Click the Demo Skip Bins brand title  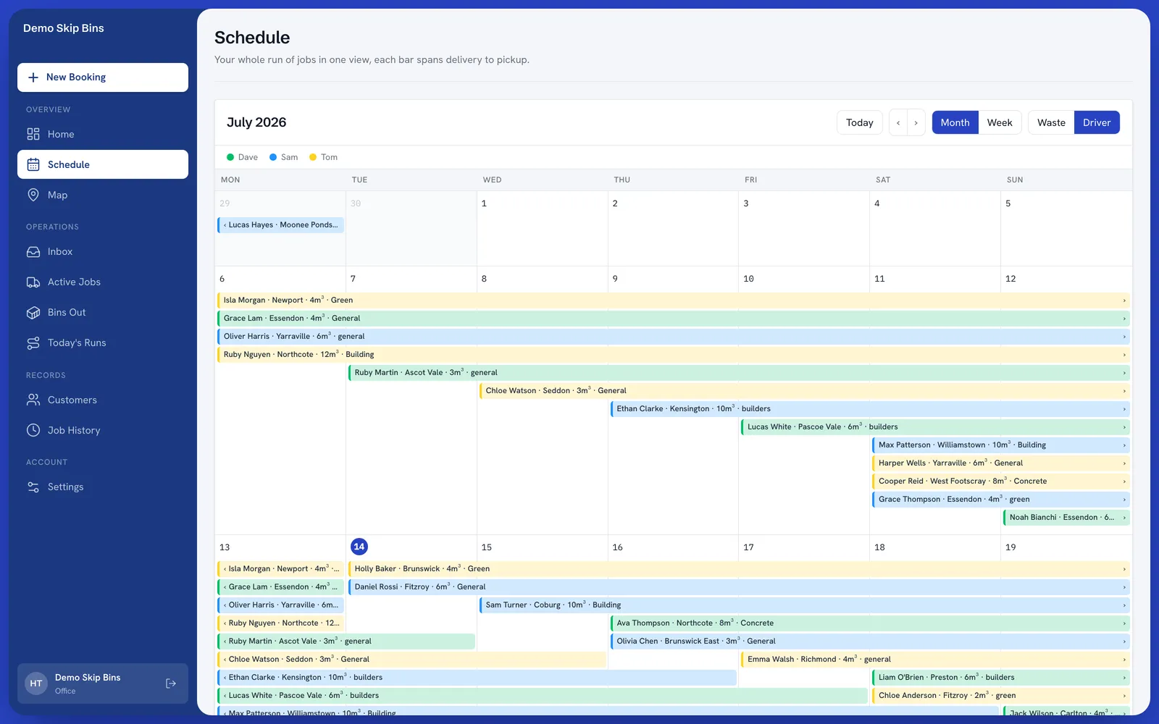click(x=64, y=28)
